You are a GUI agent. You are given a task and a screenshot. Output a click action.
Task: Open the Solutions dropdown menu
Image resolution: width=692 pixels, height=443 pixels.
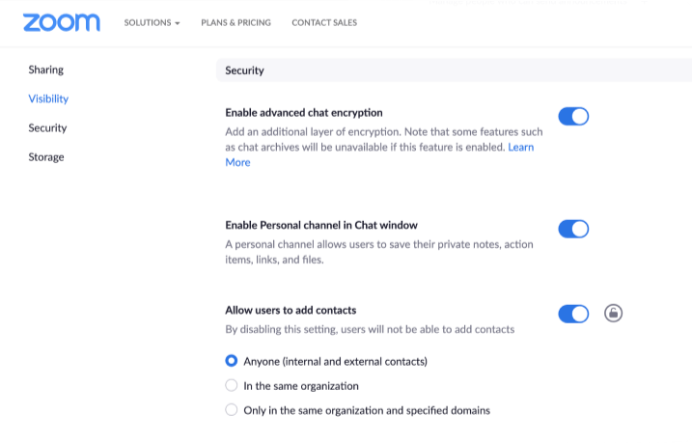coord(152,22)
